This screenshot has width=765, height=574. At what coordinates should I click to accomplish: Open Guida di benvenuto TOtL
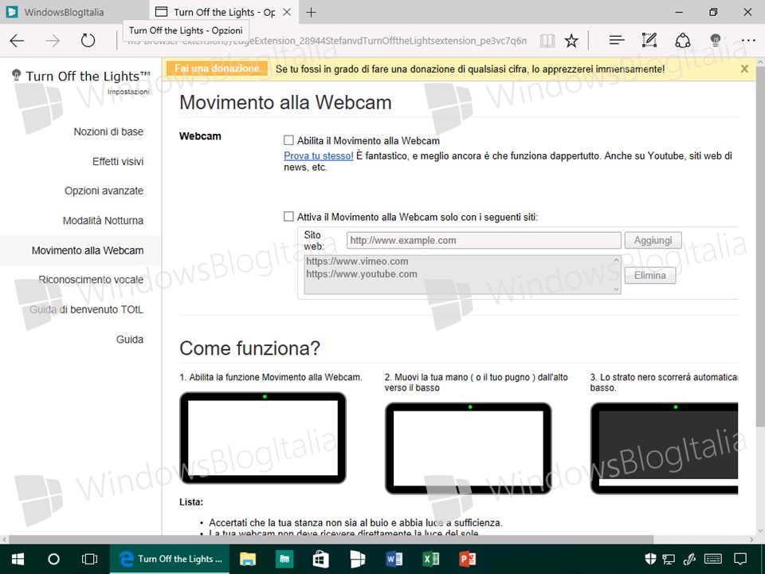[x=86, y=309]
